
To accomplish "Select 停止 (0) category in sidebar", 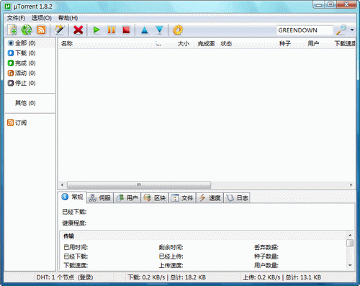I will click(22, 83).
